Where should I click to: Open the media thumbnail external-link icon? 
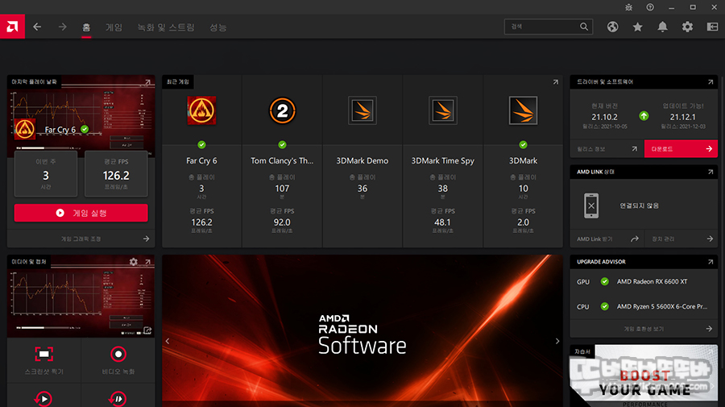147,330
